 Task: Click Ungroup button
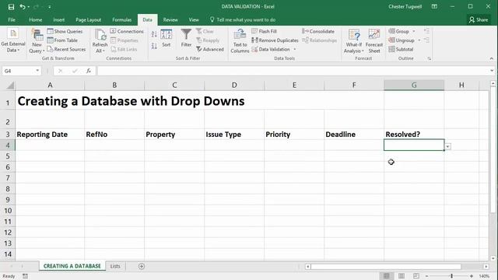[x=402, y=40]
